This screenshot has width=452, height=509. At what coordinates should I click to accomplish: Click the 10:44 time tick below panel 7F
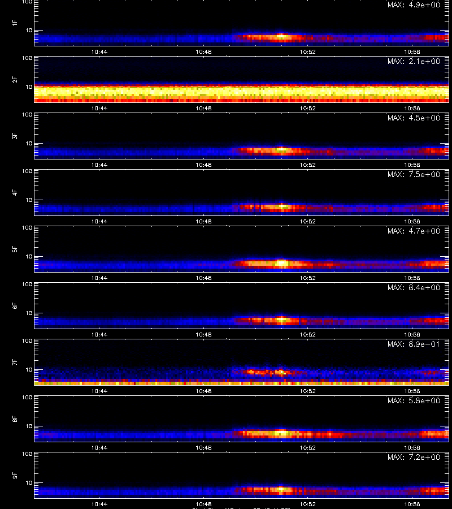[x=99, y=391]
